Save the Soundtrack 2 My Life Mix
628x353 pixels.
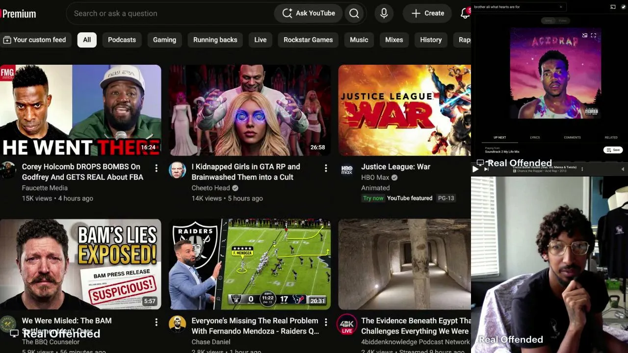coord(613,150)
